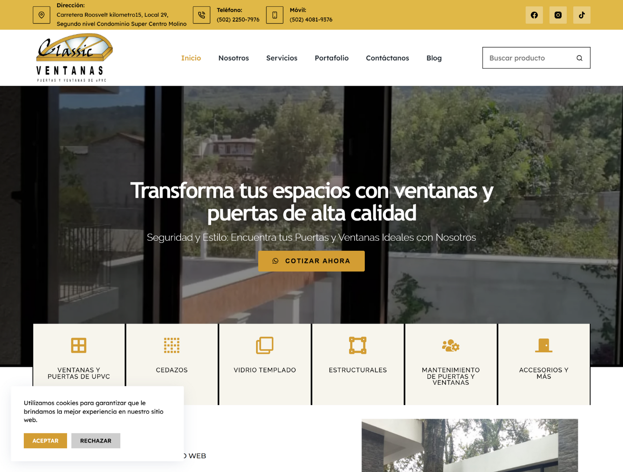
Task: Click the Ventanas y Puertas de UPVC icon
Action: point(79,345)
